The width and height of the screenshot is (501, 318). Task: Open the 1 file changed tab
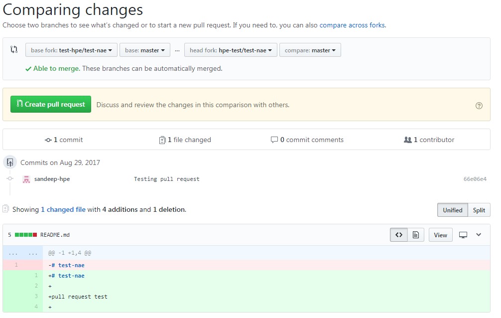click(185, 140)
